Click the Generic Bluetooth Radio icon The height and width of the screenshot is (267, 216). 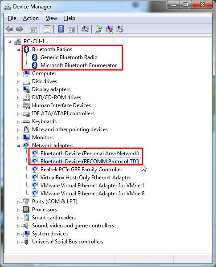(x=35, y=57)
